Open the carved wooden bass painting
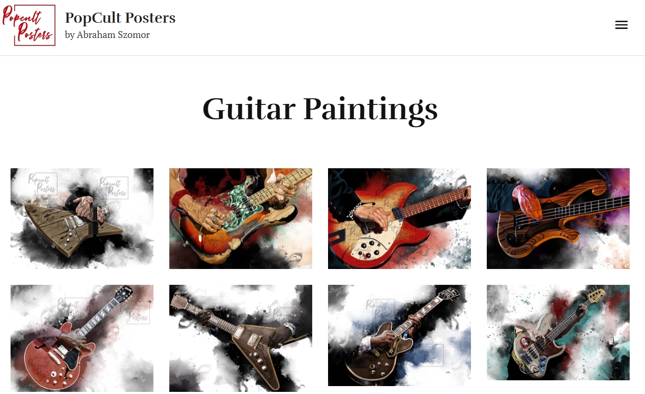Image resolution: width=645 pixels, height=394 pixels. (558, 218)
